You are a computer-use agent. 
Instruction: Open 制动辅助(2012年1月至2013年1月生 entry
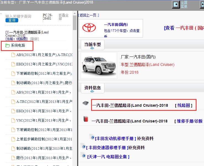click(44, 148)
